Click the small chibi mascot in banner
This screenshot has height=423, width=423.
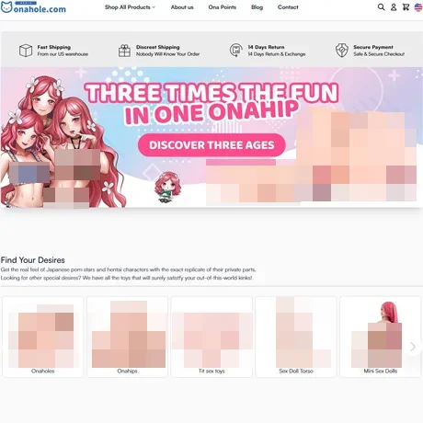click(x=167, y=187)
